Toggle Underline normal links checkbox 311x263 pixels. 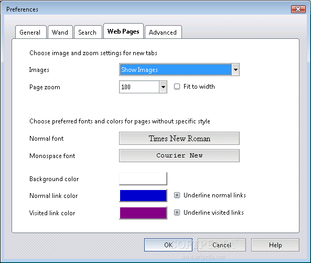click(x=177, y=195)
